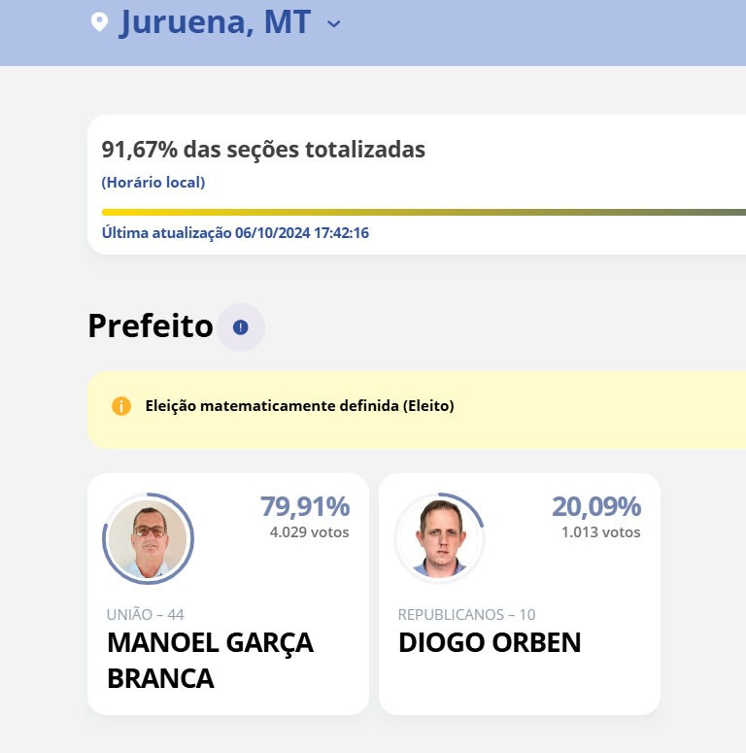Click the UNIÃO – 44 party label
The image size is (746, 753).
pos(145,614)
